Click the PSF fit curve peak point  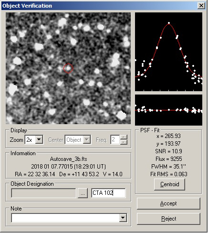coord(169,23)
